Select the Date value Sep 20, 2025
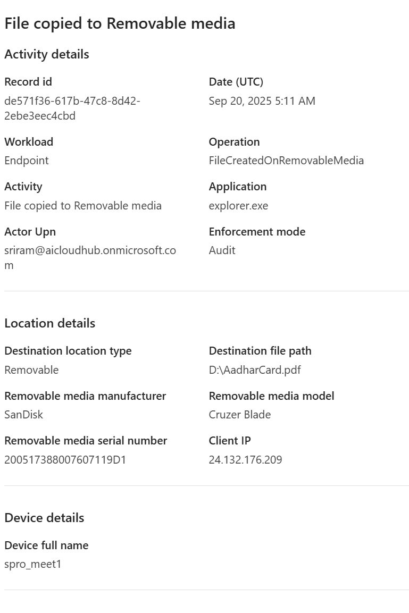 [x=262, y=101]
